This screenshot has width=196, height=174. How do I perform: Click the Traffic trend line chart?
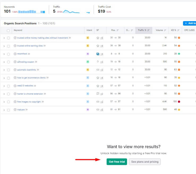(x=76, y=12)
